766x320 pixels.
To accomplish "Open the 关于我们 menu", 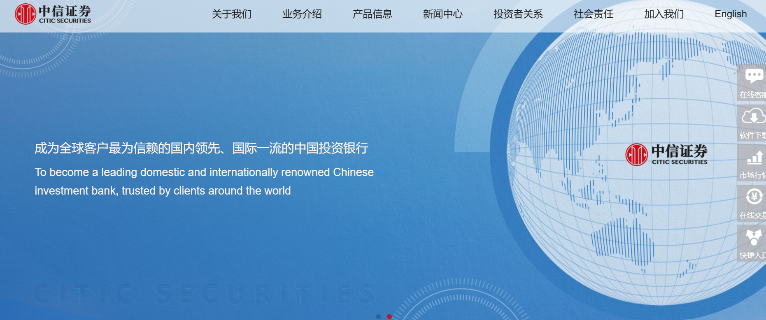I will click(232, 14).
